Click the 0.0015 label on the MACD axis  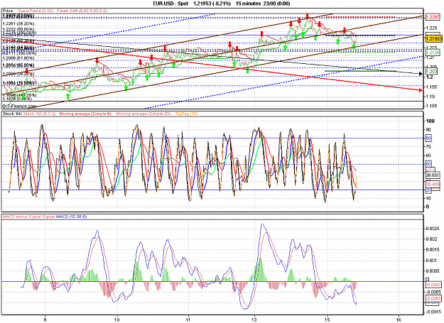[433, 249]
